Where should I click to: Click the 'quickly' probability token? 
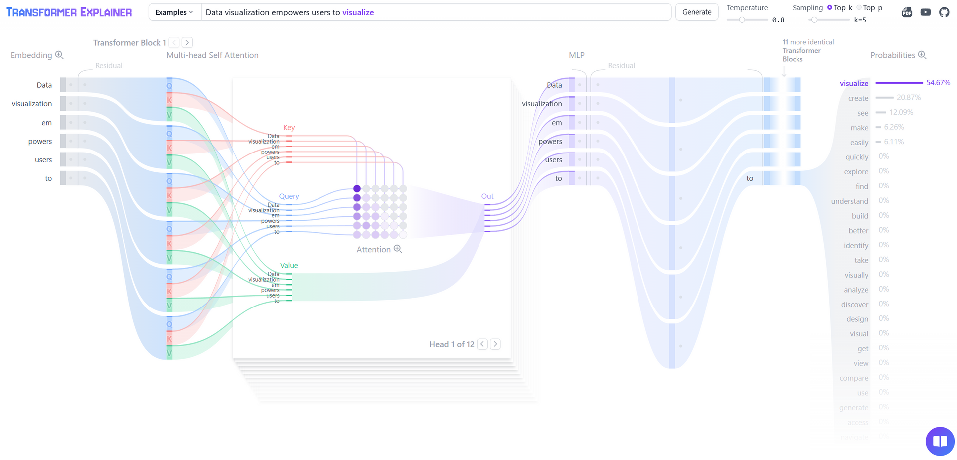coord(857,157)
